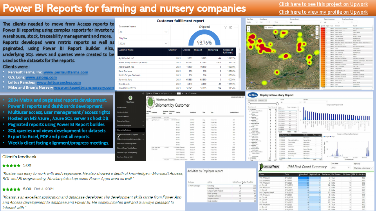Open the Field Consultant dropdown
Screen dimensions: 376x211
[x=332, y=22]
